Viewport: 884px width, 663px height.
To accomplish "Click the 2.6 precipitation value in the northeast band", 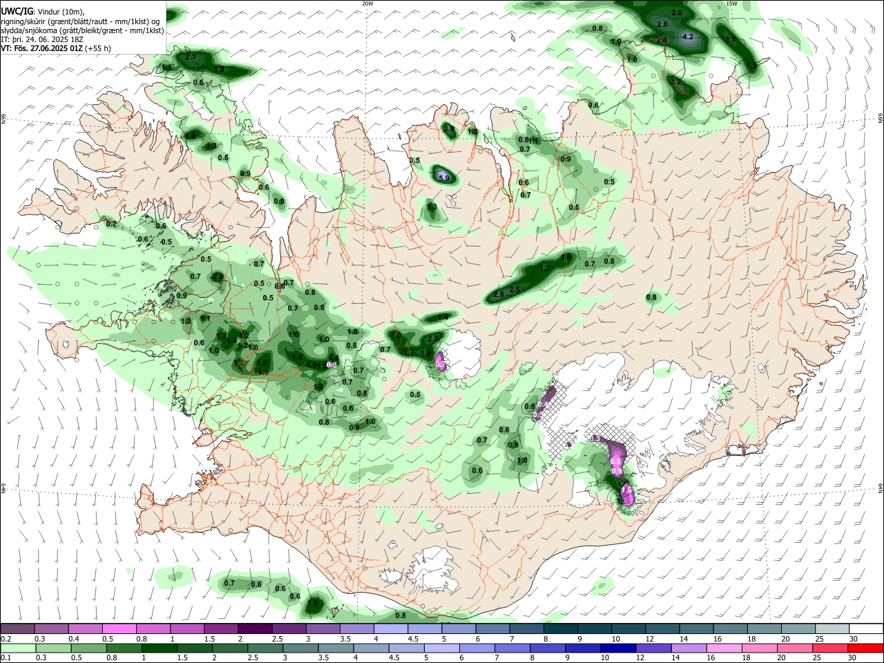I will [x=662, y=24].
